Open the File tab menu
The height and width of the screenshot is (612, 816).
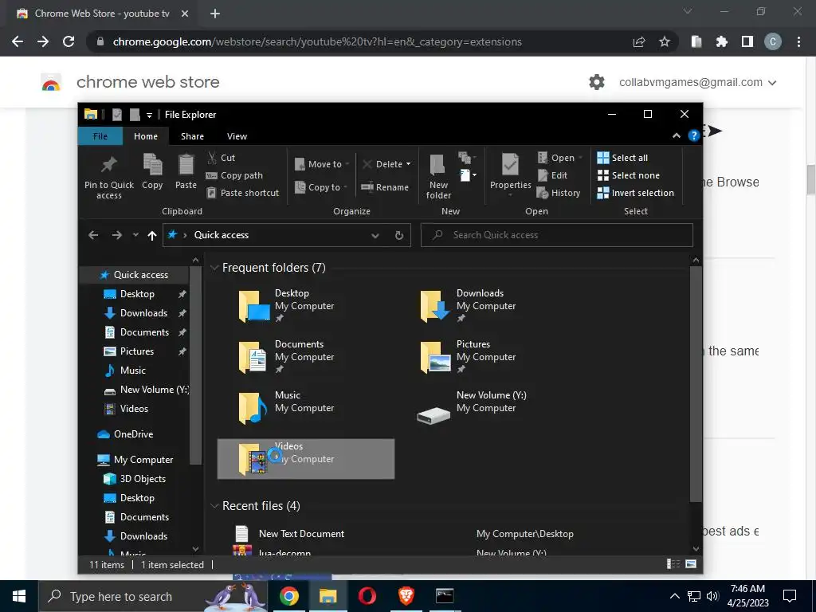100,136
